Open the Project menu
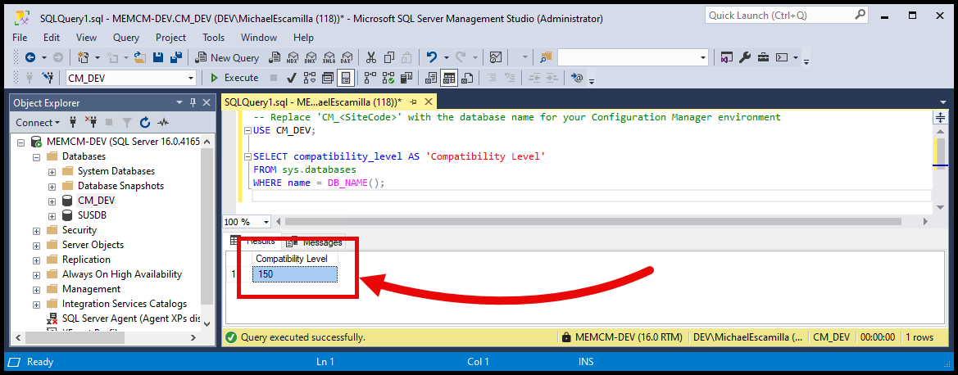Screen dimensions: 958x375 170,38
